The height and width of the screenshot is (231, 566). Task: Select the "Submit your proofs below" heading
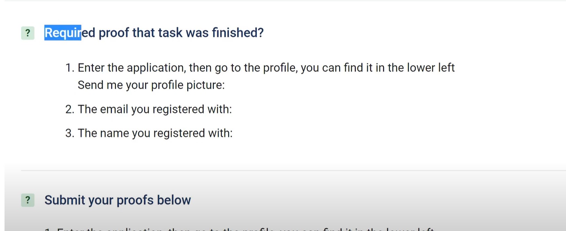pos(117,200)
